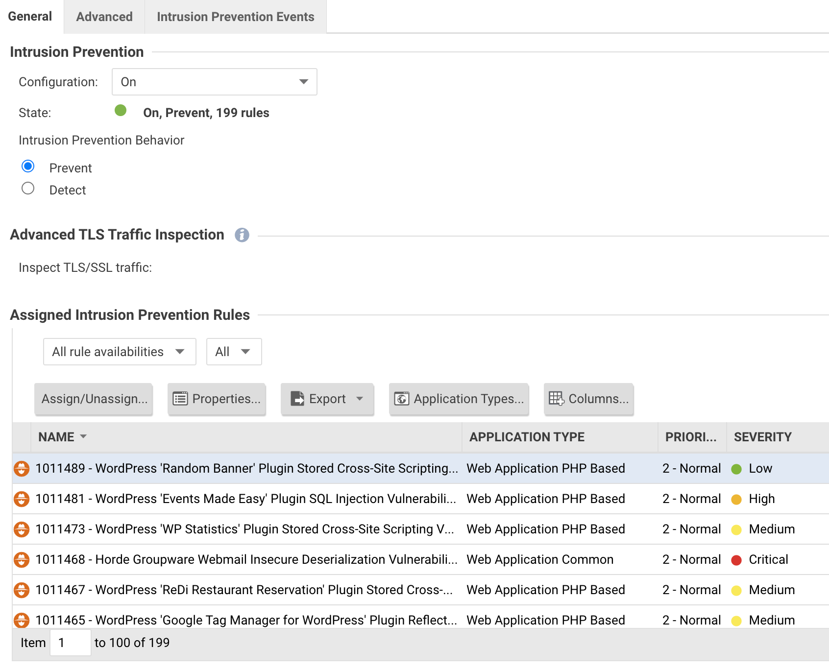Image resolution: width=829 pixels, height=672 pixels.
Task: Sort rules by the NAME column header
Action: pyautogui.click(x=56, y=437)
